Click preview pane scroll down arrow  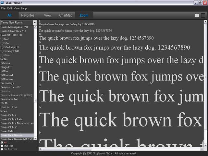[x=205, y=145]
